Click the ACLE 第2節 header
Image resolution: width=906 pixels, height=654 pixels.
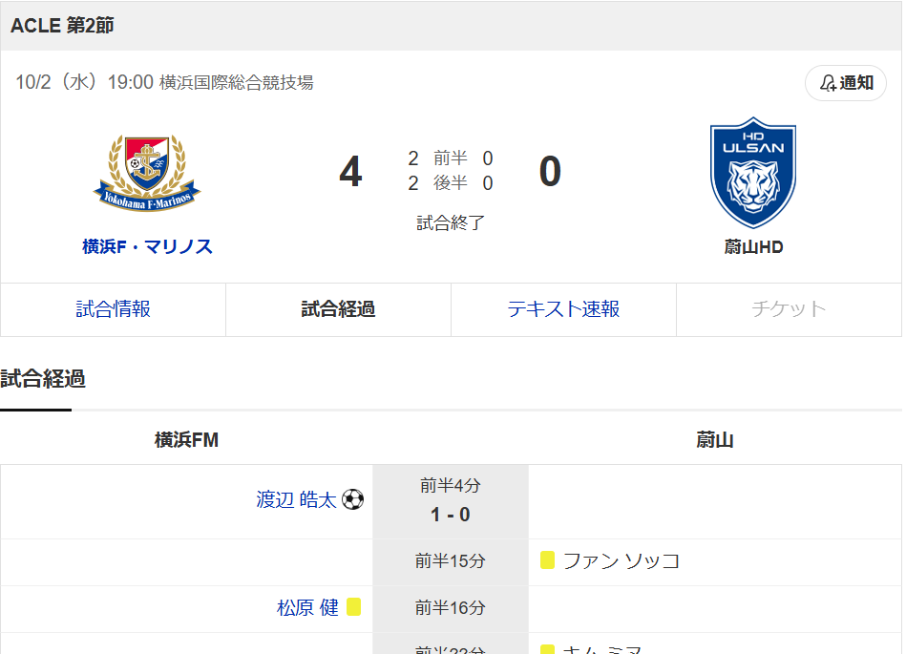(62, 26)
